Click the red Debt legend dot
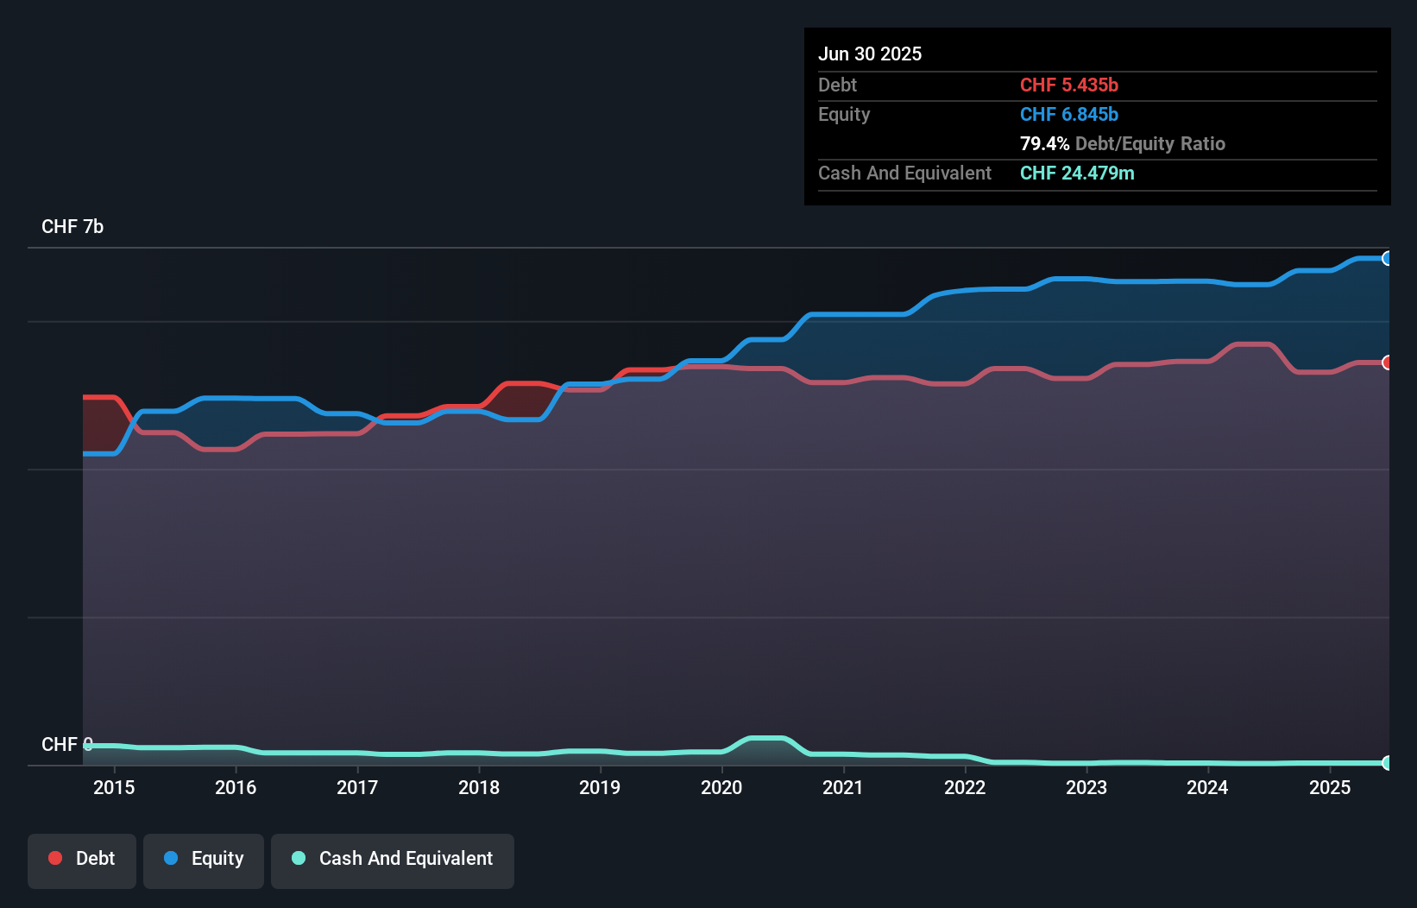Screen dimensions: 1417x908 (x=55, y=858)
